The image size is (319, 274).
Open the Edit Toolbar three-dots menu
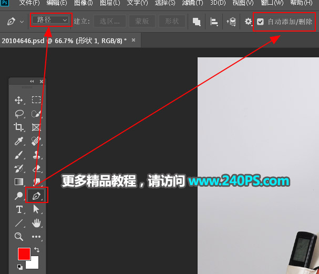tap(36, 237)
